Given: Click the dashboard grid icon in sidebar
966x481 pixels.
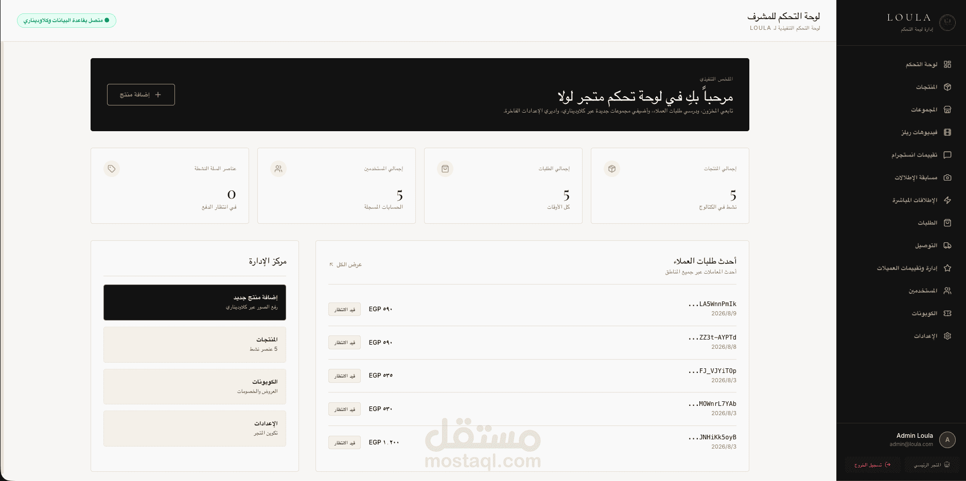Looking at the screenshot, I should 947,64.
